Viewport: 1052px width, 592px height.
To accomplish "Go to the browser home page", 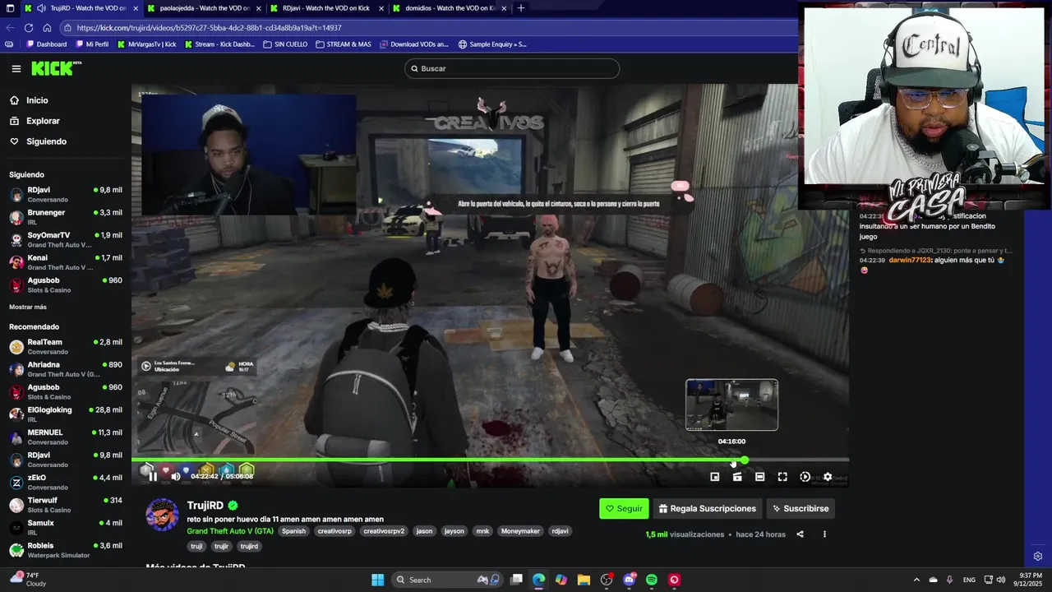I will 47,28.
